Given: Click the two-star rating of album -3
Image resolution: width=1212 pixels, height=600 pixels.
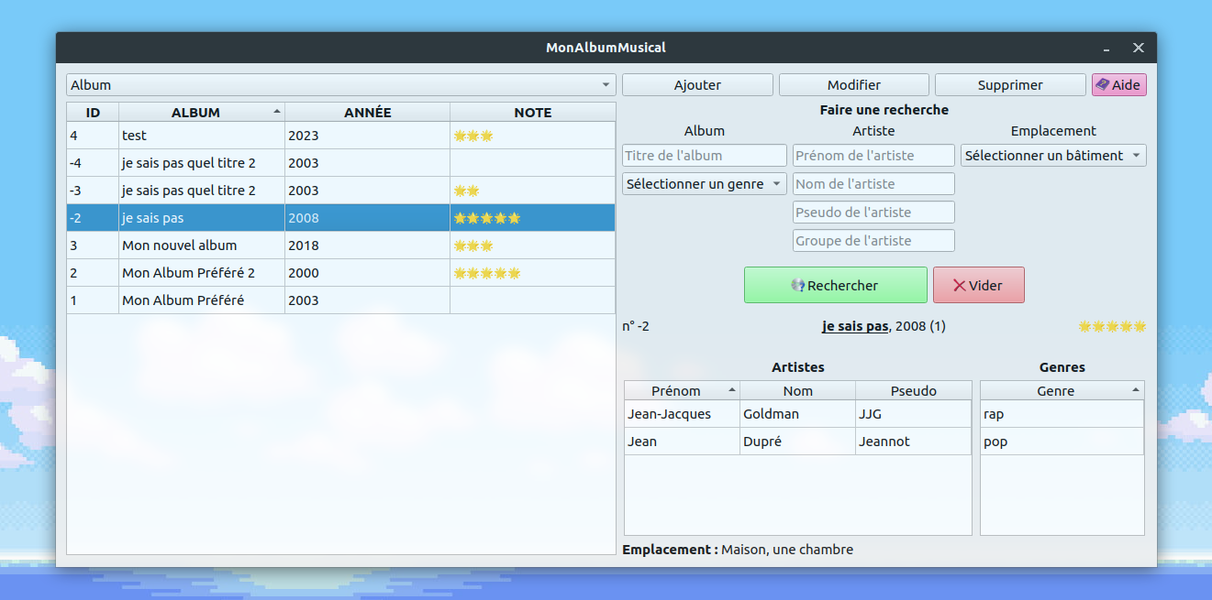Looking at the screenshot, I should 466,191.
